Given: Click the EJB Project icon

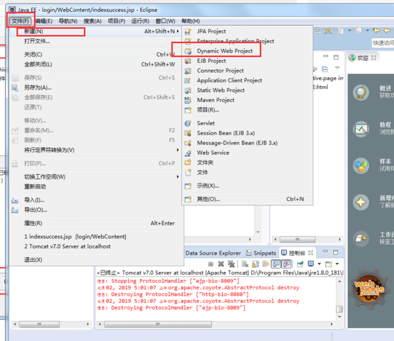Looking at the screenshot, I should [x=188, y=61].
